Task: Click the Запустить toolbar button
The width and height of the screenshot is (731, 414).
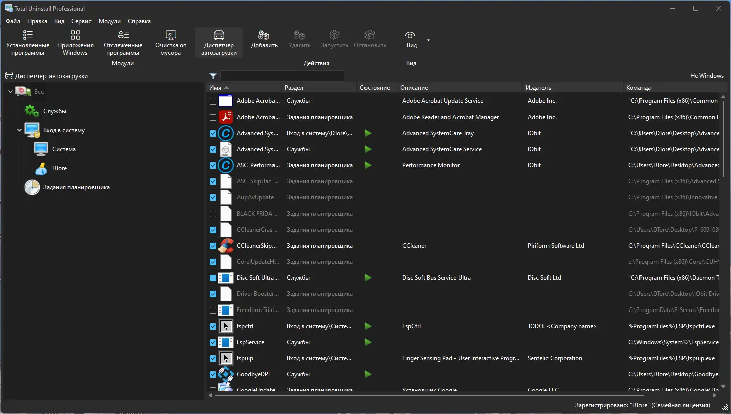Action: click(334, 40)
